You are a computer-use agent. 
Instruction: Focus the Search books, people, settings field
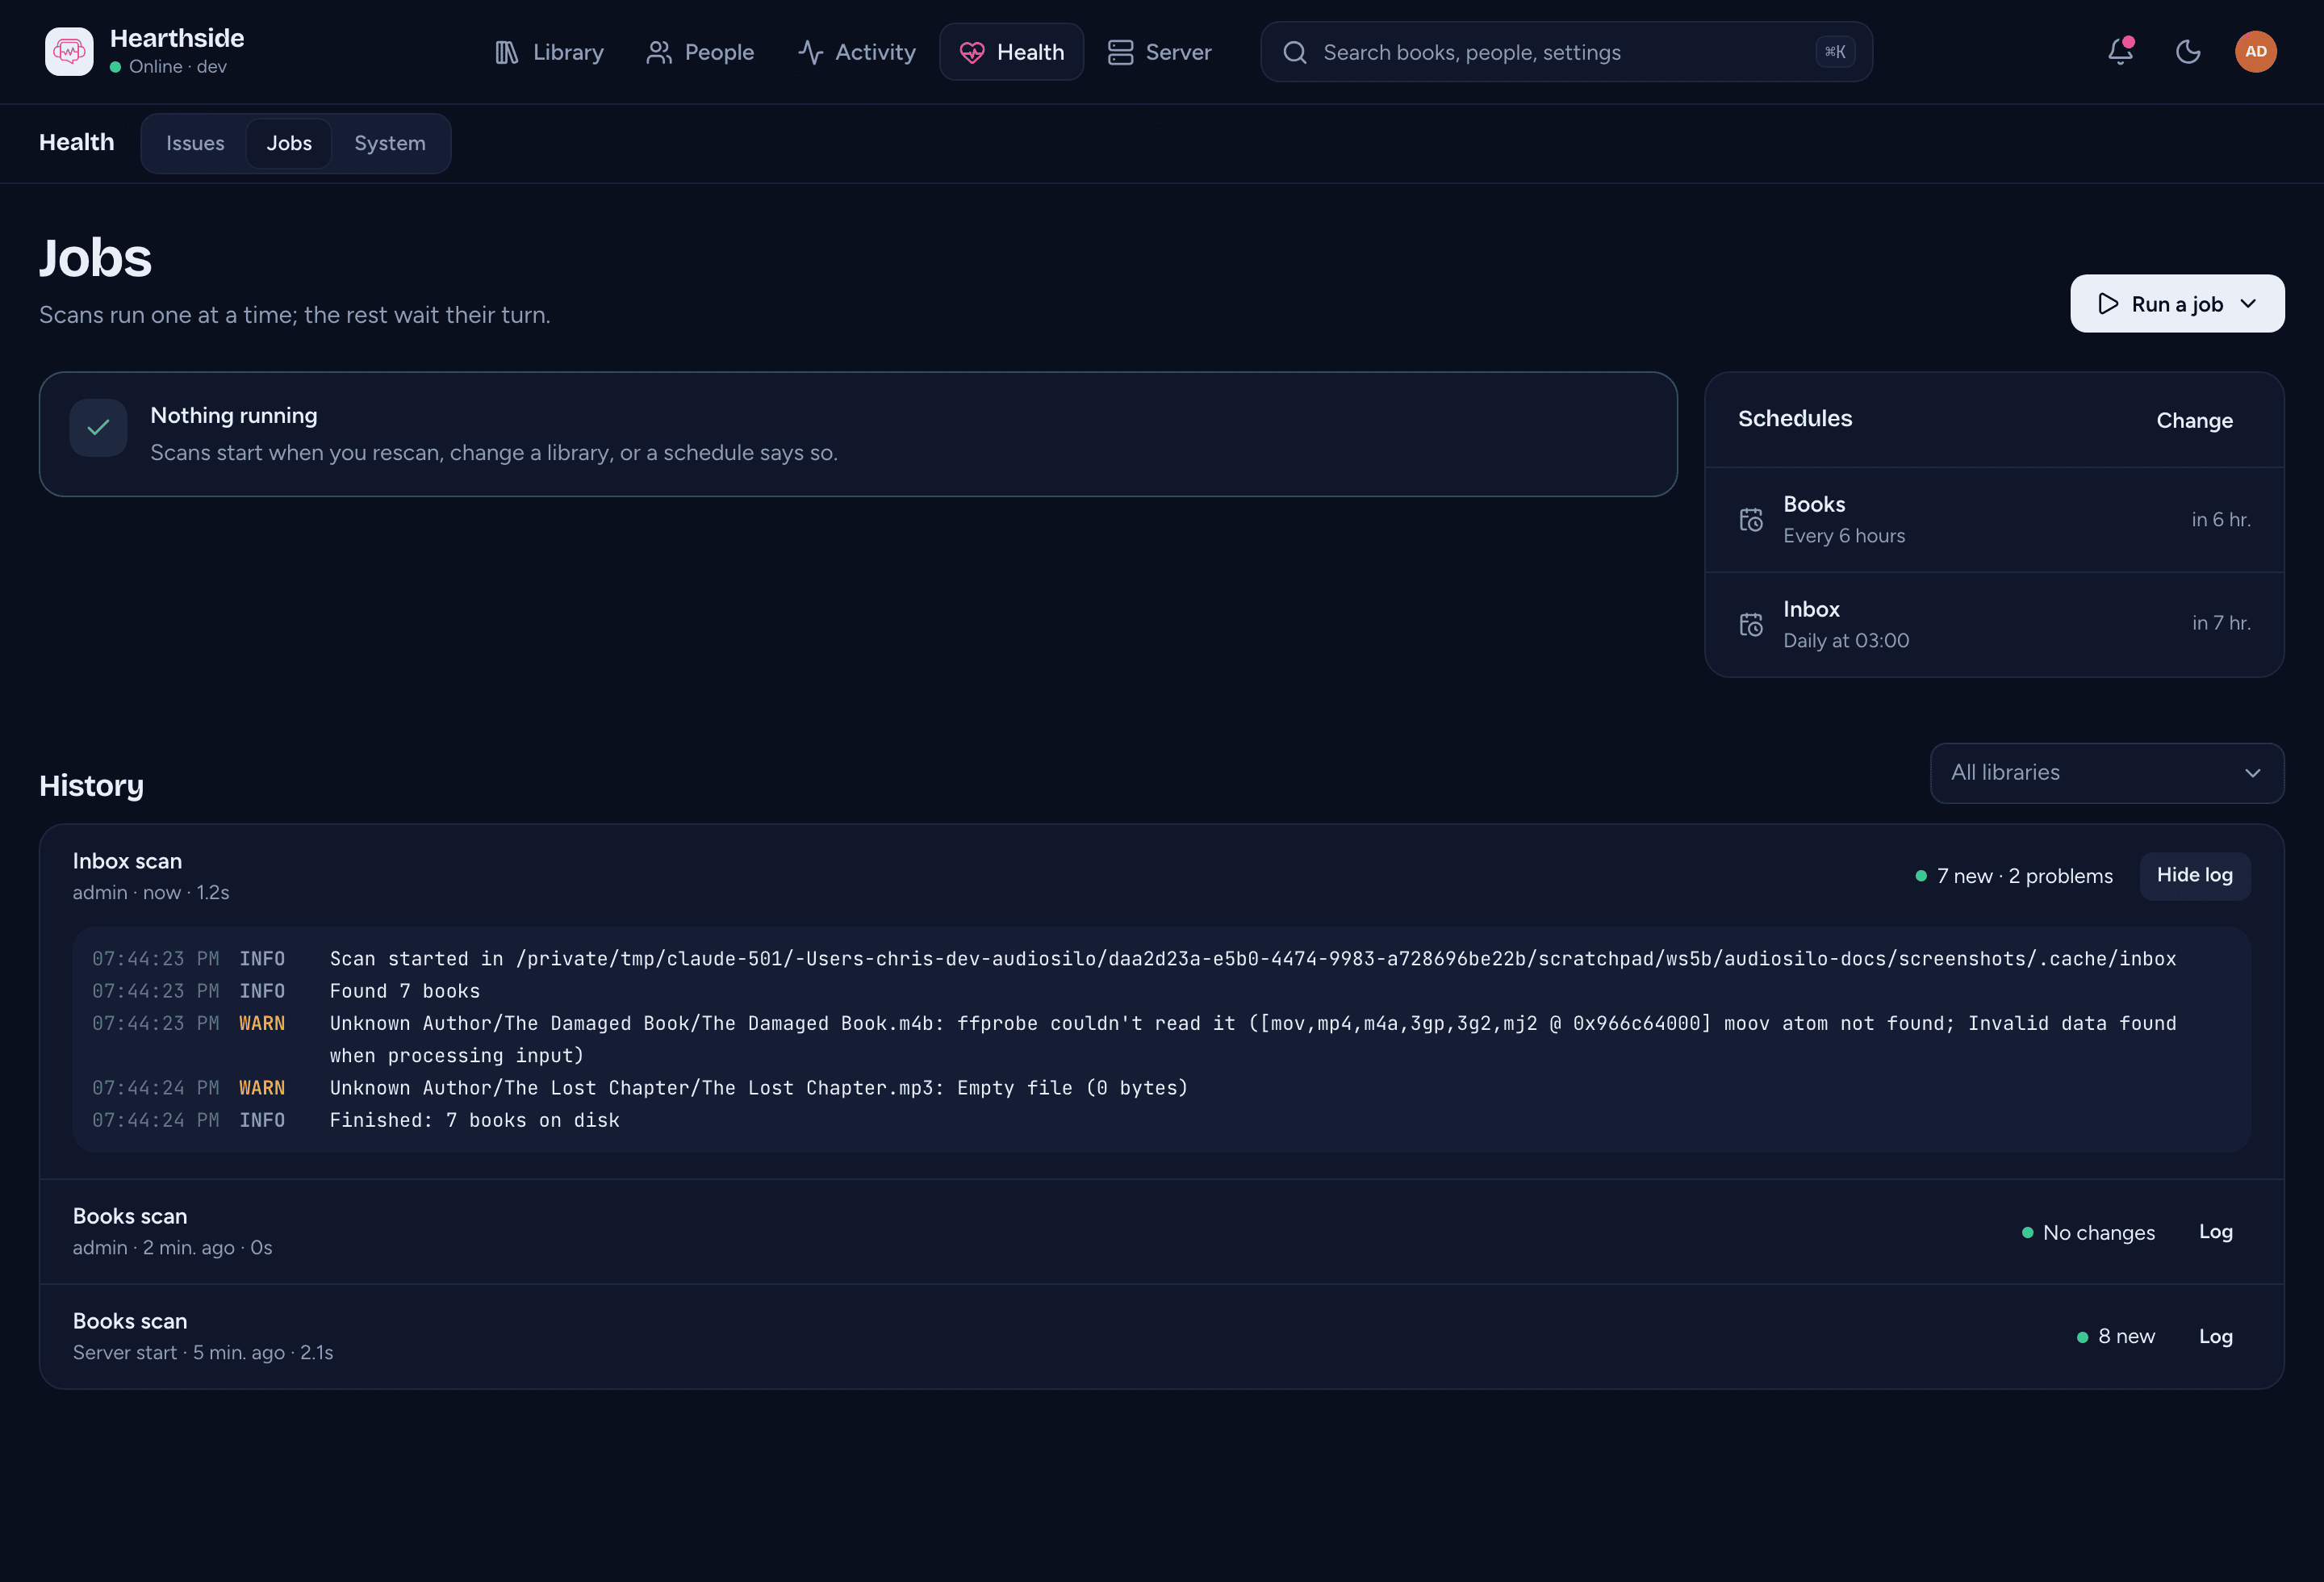click(1566, 52)
